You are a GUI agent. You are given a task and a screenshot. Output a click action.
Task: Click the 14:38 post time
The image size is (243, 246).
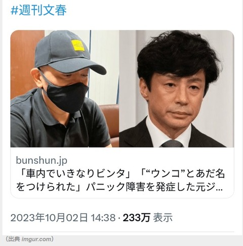tap(103, 218)
